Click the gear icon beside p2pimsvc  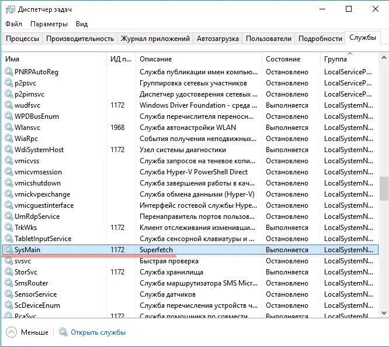pyautogui.click(x=9, y=94)
